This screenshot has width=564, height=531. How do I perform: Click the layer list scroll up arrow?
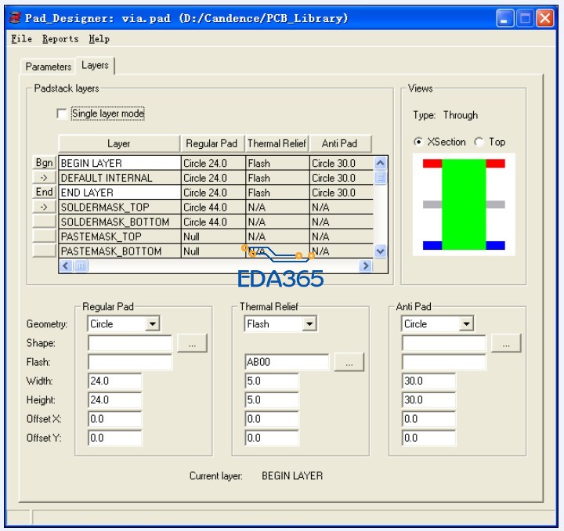[x=380, y=163]
